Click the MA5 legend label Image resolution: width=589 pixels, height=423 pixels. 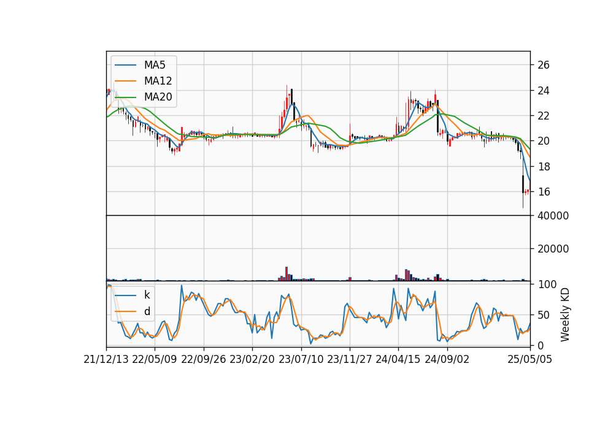pyautogui.click(x=155, y=65)
